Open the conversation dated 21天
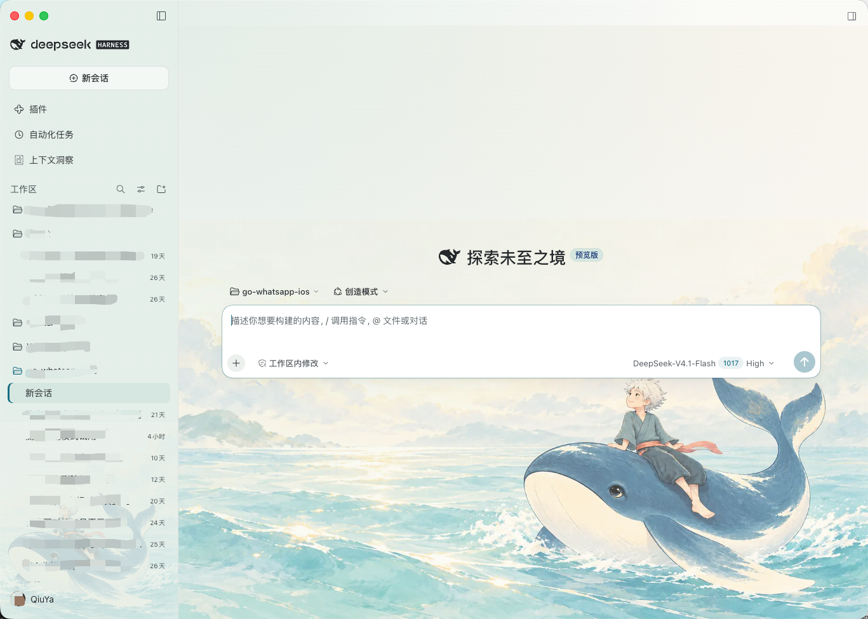This screenshot has height=619, width=868. click(89, 415)
